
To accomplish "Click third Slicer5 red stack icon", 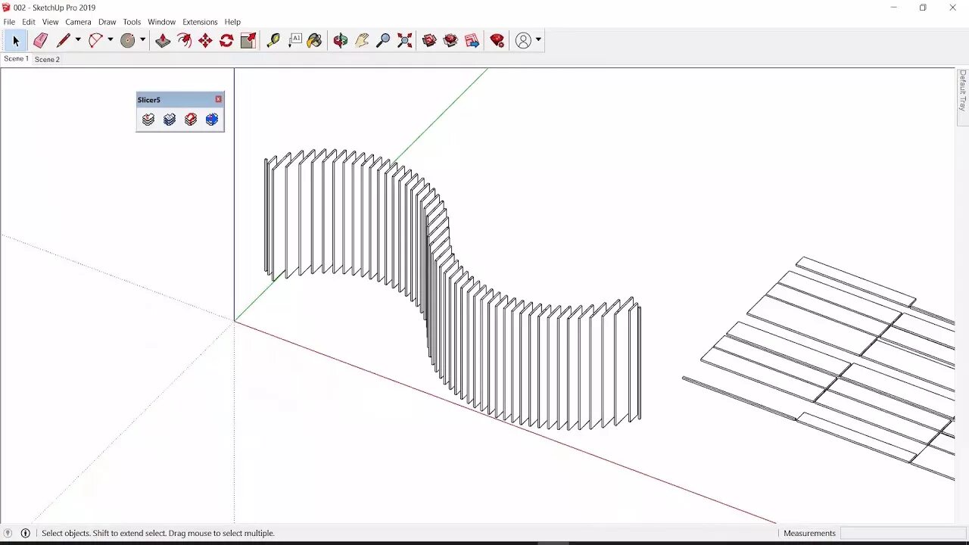I will point(191,120).
